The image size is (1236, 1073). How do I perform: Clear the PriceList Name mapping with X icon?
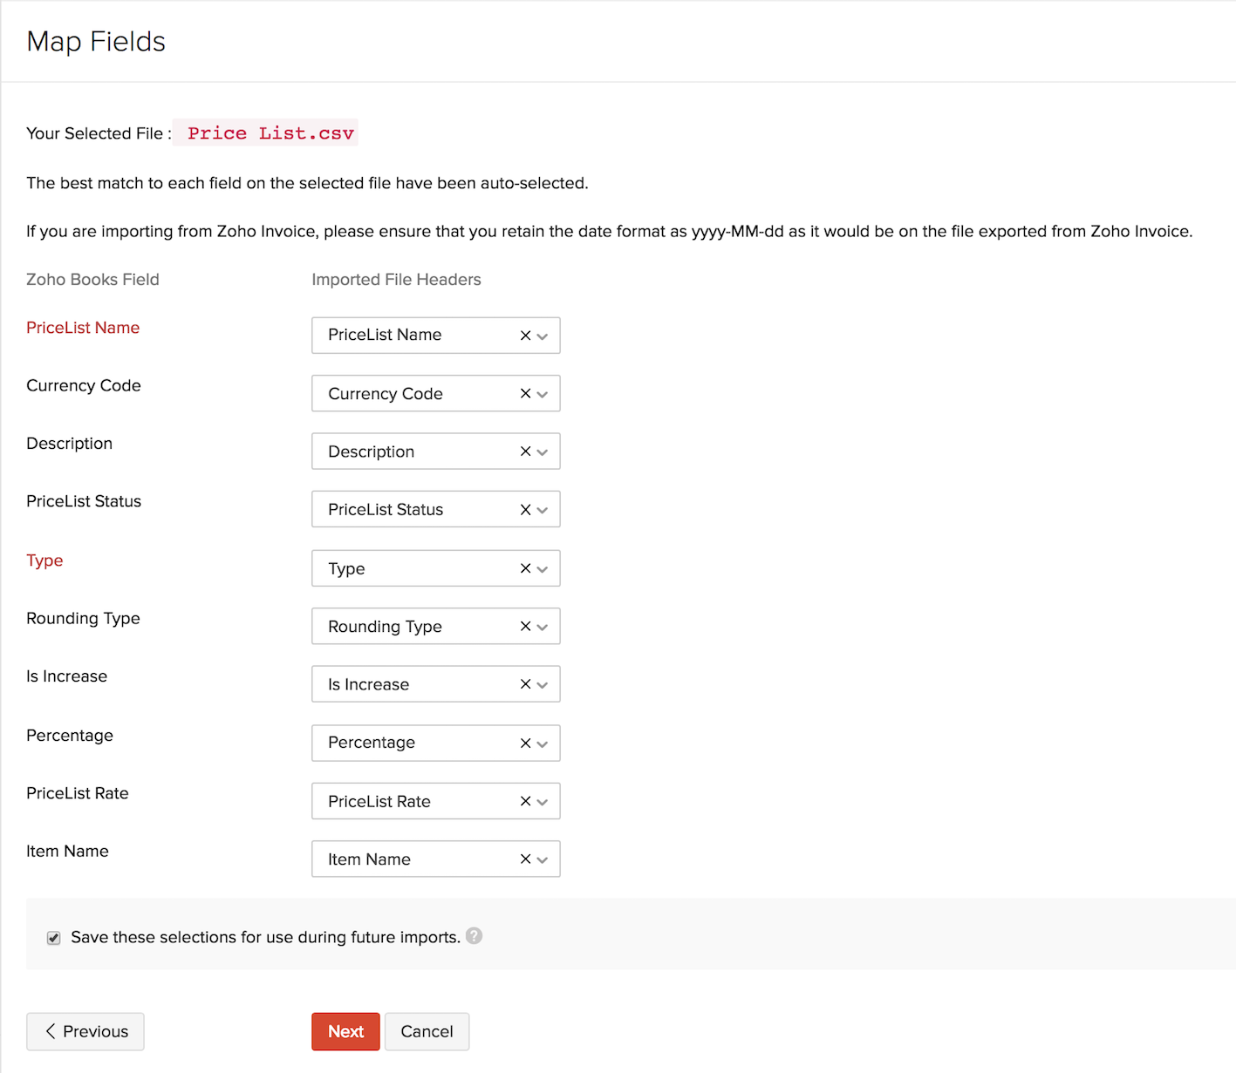[x=525, y=336]
